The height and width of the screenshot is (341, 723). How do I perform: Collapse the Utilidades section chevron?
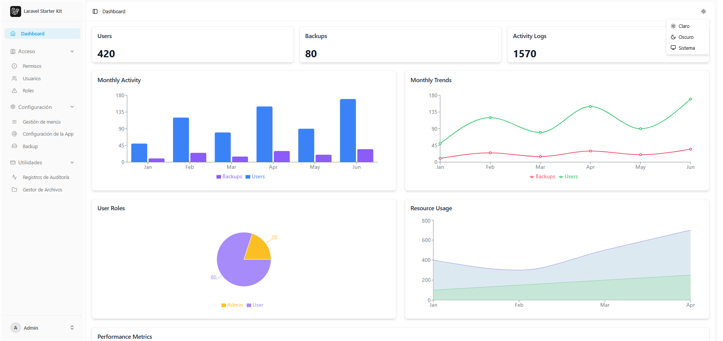pos(72,162)
